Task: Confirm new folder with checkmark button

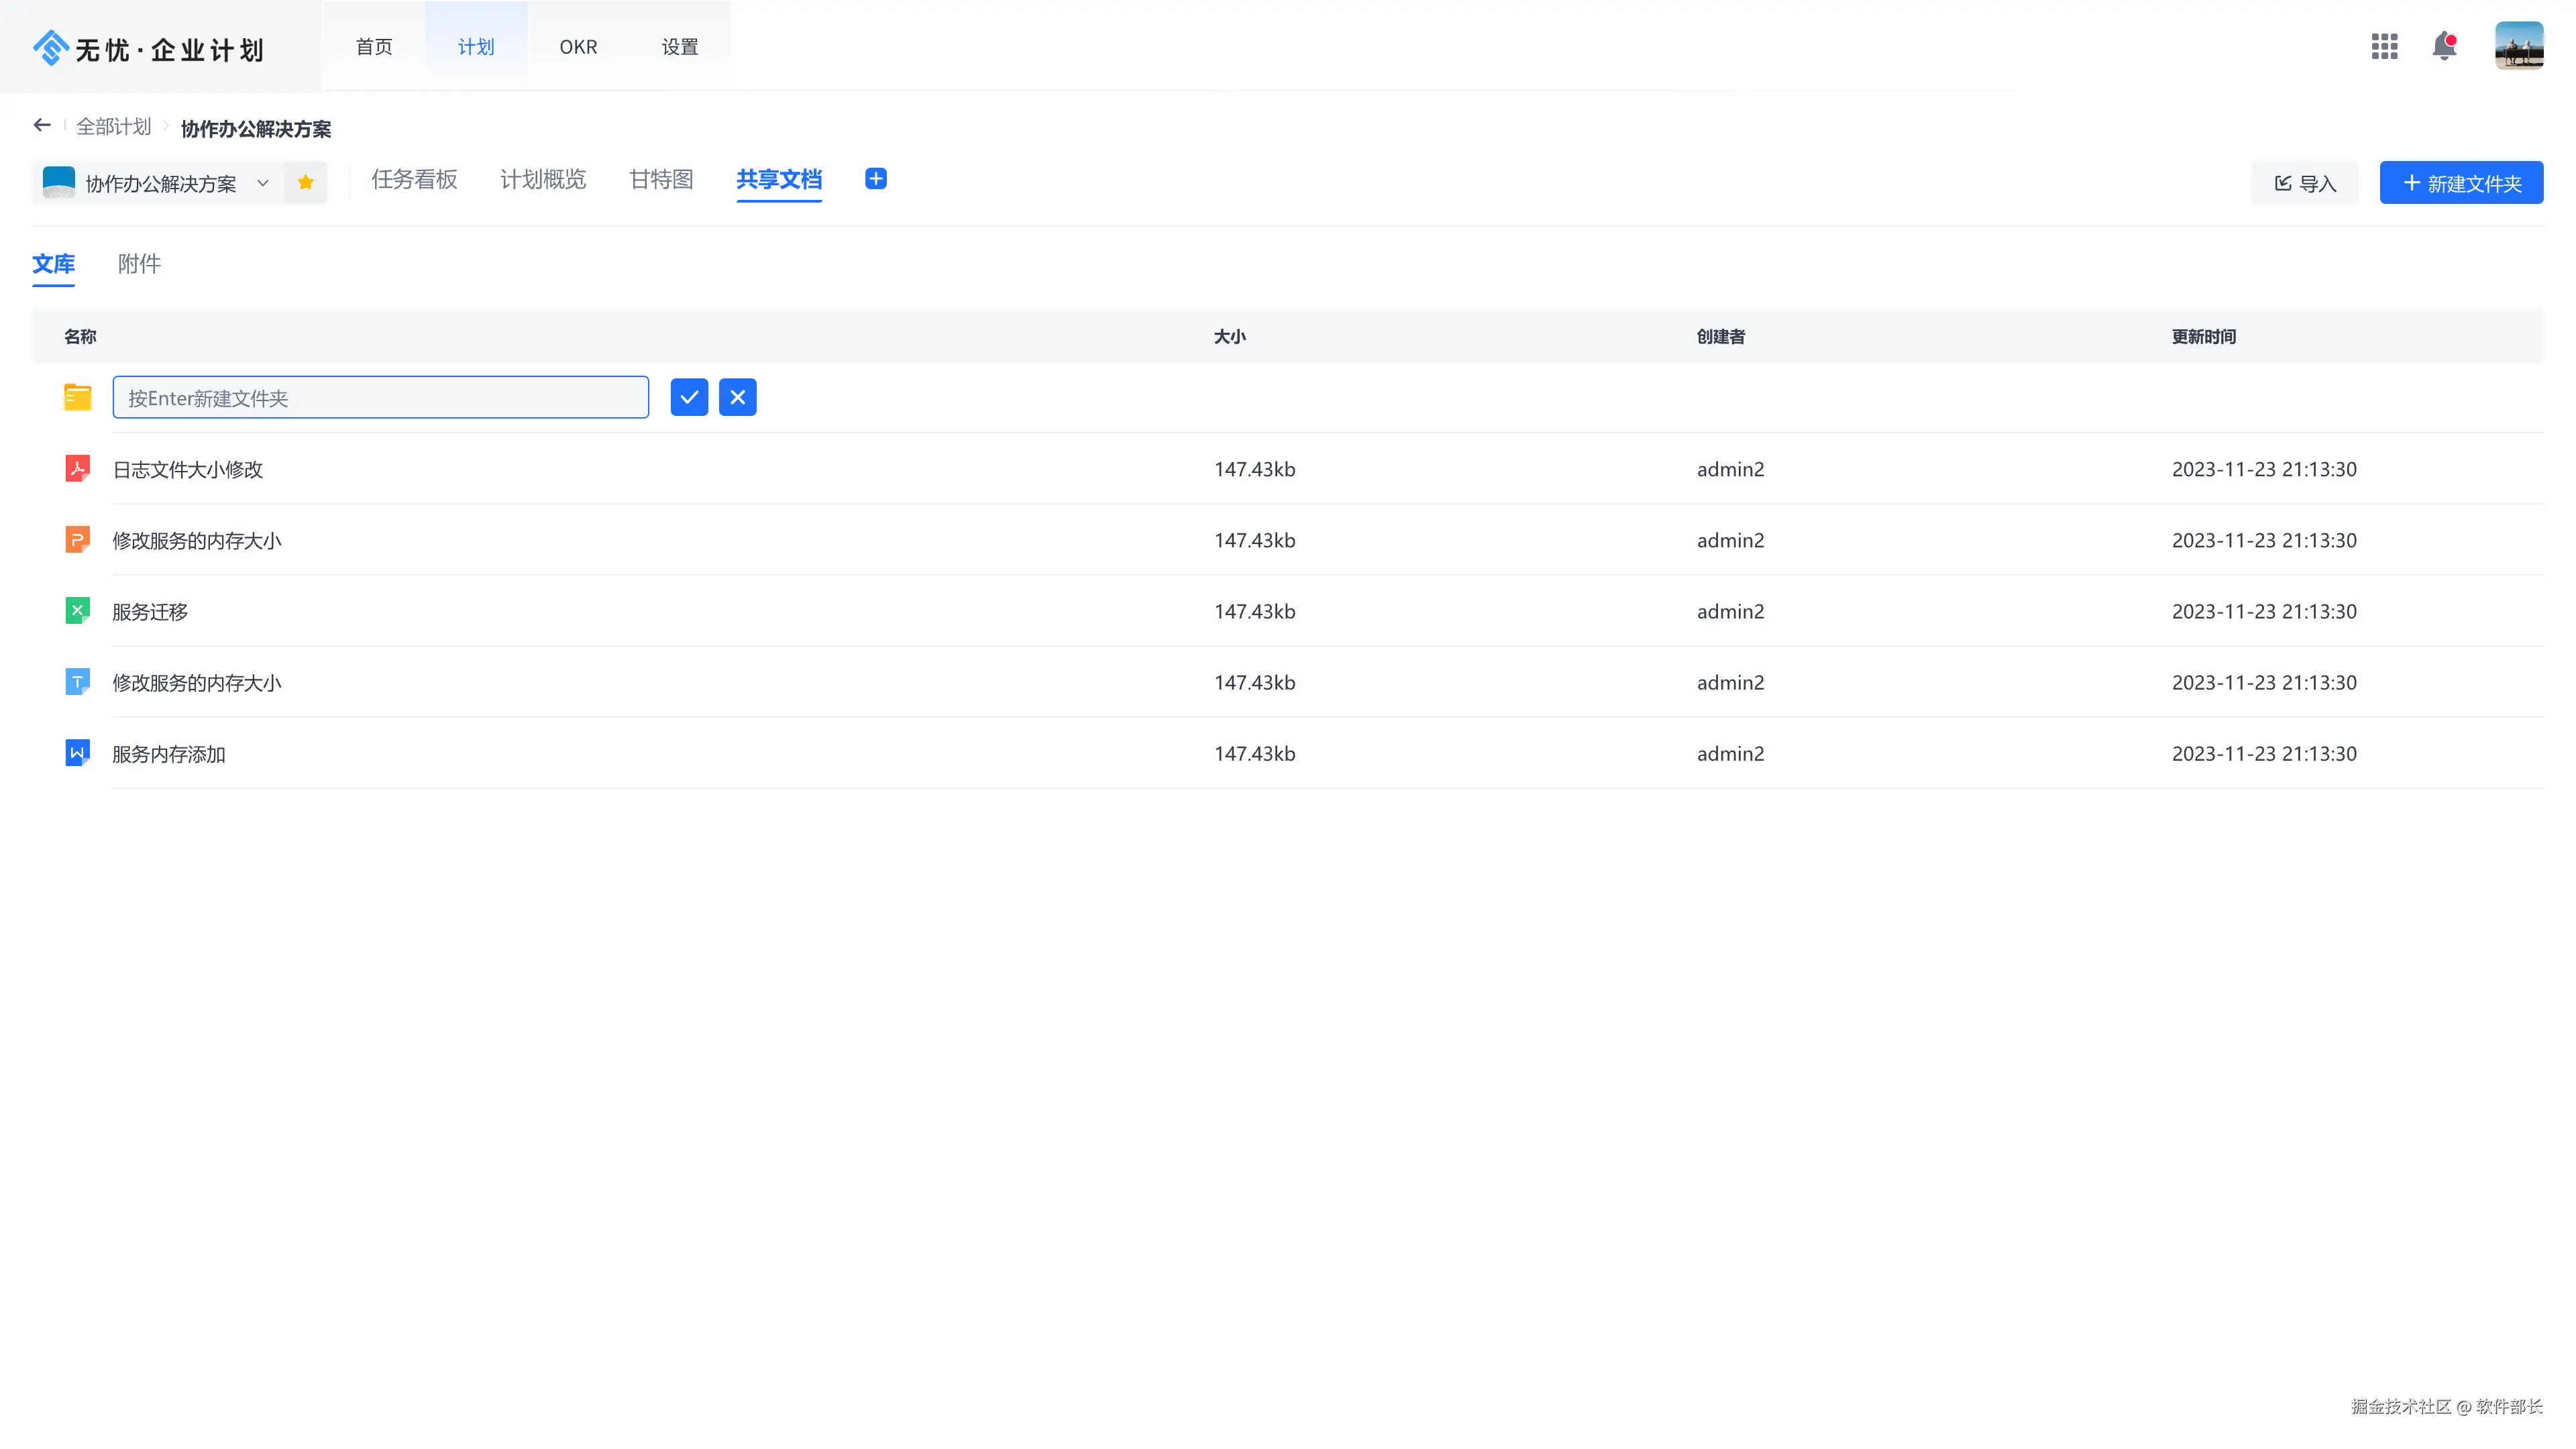Action: click(x=689, y=397)
